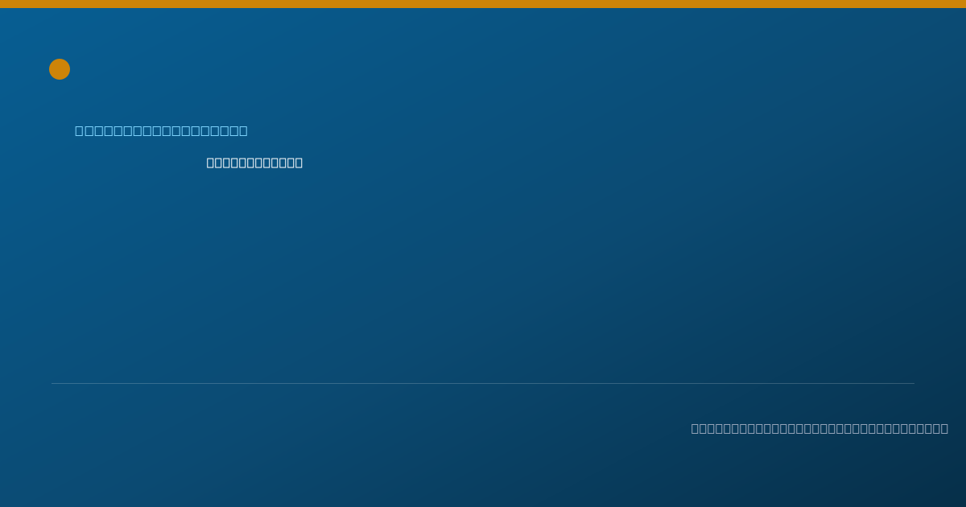Click the orange circle icon

[x=60, y=69]
